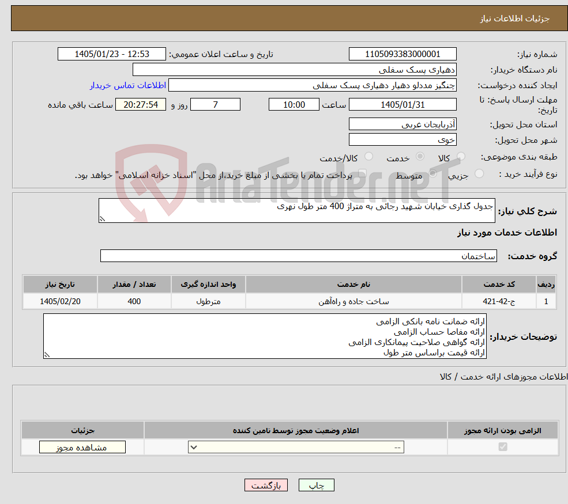The image size is (568, 504).
Task: Open buyer contact info link اطلاعات تماس خریدار
Action: click(x=128, y=85)
